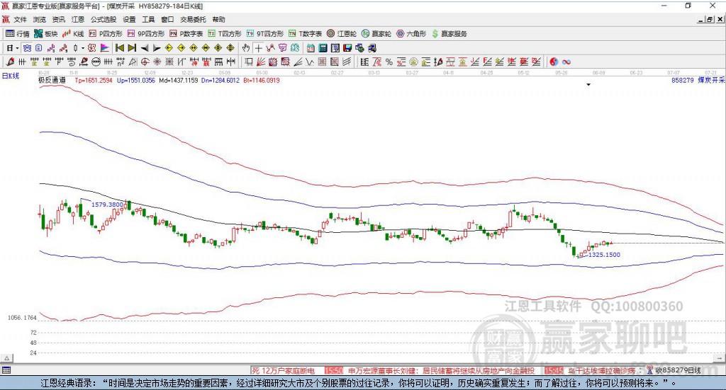Viewport: 726px width, 390px height.
Task: Click the 申万宏源董事长刘健 news ticker headline
Action: pos(441,371)
